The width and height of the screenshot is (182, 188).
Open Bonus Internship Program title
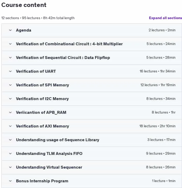(42, 181)
